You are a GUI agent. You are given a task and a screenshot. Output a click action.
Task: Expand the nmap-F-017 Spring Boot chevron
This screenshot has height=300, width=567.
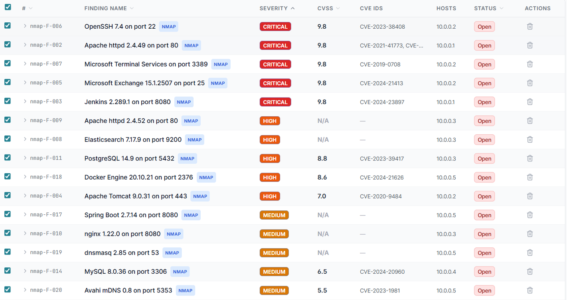tap(25, 214)
